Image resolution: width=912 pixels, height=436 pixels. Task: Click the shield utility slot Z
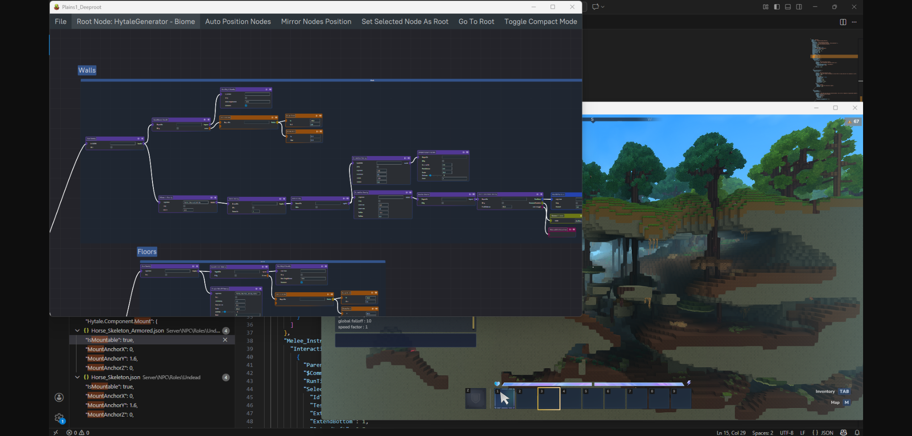[x=475, y=399]
